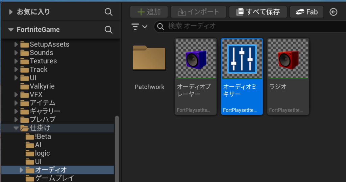This screenshot has height=182, width=346.
Task: Select the ゲームプレイ folder
Action: [x=50, y=178]
